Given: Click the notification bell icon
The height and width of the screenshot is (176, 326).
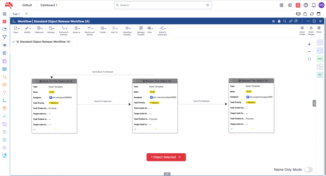Looking at the screenshot, I should point(314,5).
